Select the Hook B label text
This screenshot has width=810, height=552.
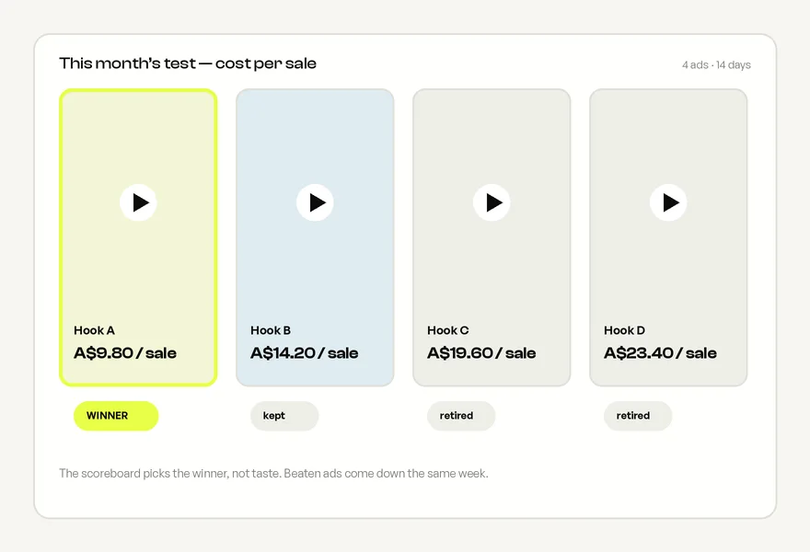click(x=271, y=330)
